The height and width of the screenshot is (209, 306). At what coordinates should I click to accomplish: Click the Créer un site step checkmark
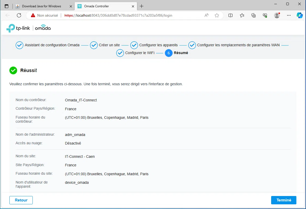click(x=94, y=45)
